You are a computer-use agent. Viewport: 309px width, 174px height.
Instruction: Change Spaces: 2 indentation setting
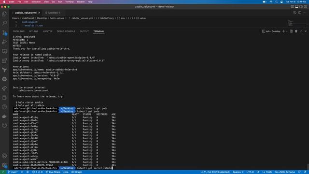[x=238, y=172]
